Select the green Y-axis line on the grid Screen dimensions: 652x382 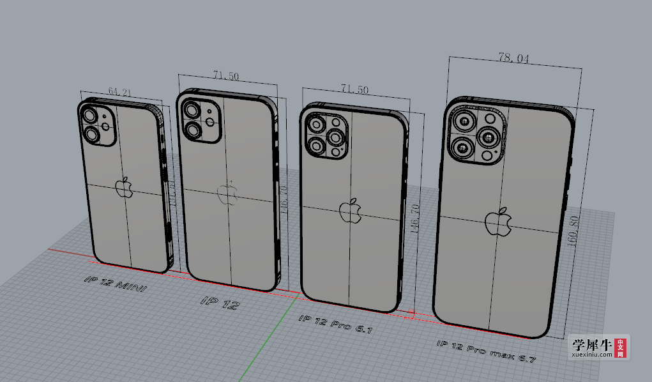(269, 336)
